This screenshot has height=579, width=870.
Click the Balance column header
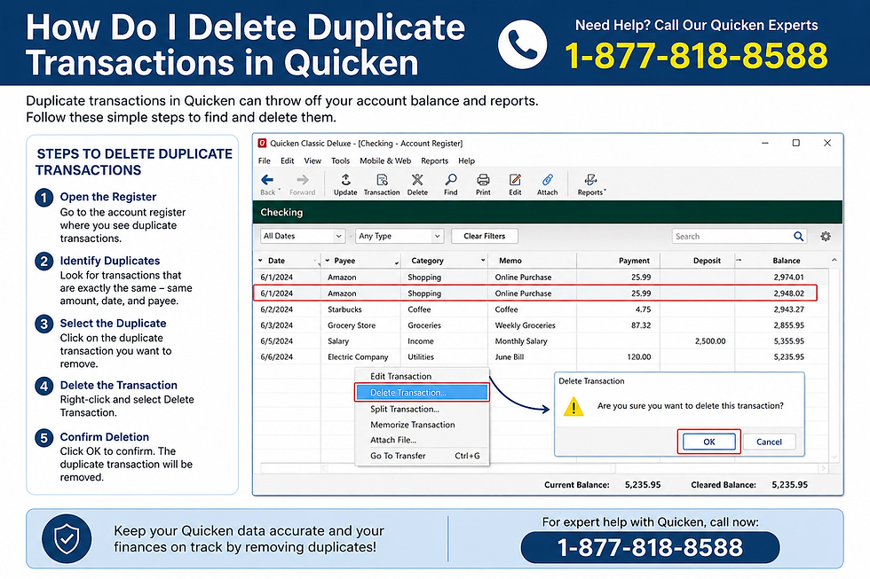click(787, 261)
